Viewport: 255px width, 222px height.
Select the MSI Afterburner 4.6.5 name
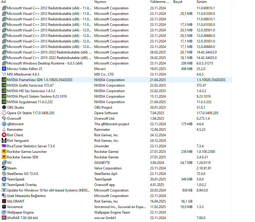(x=23, y=74)
